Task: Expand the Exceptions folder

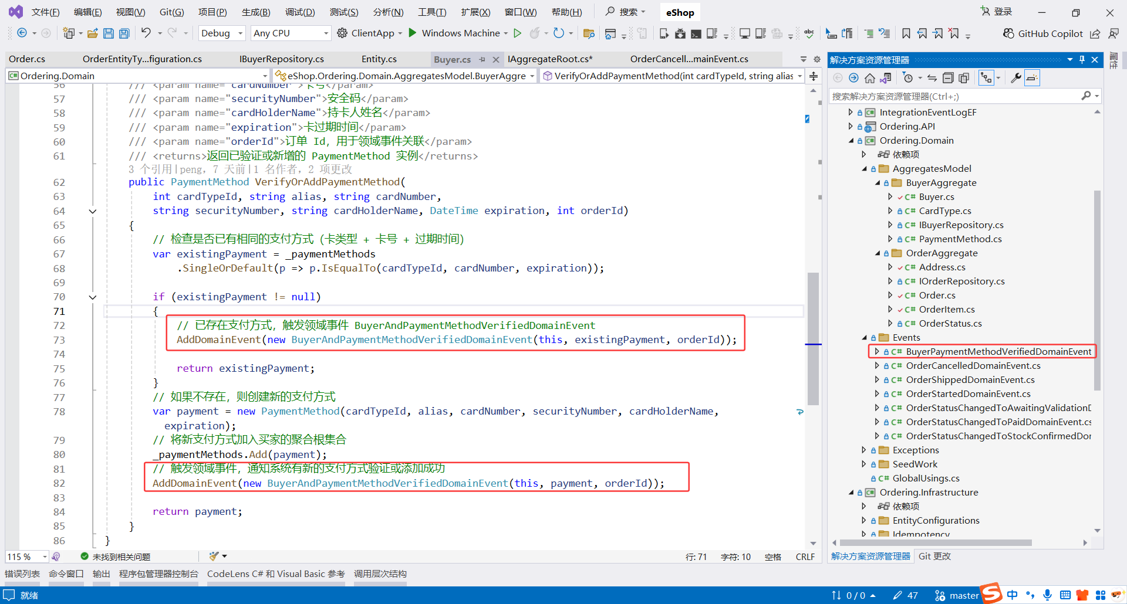Action: [x=864, y=450]
